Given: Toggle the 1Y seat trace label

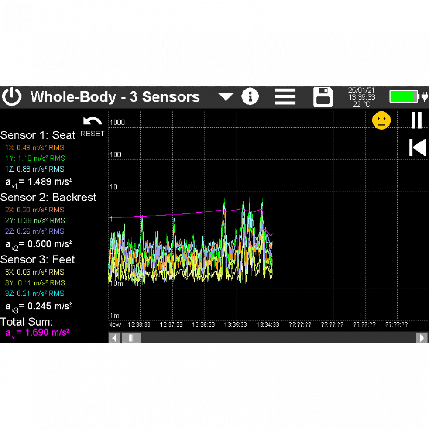Looking at the screenshot, I should tap(35, 158).
